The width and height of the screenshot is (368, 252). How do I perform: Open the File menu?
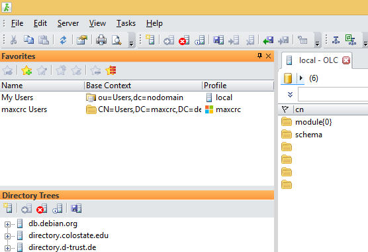[x=17, y=23]
